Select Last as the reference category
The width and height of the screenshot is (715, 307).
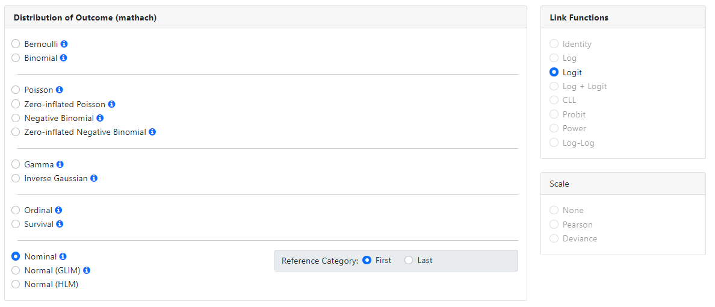click(x=409, y=261)
